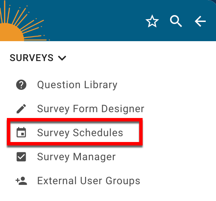Collapse the SURVEYS section using its chevron

[x=62, y=58]
